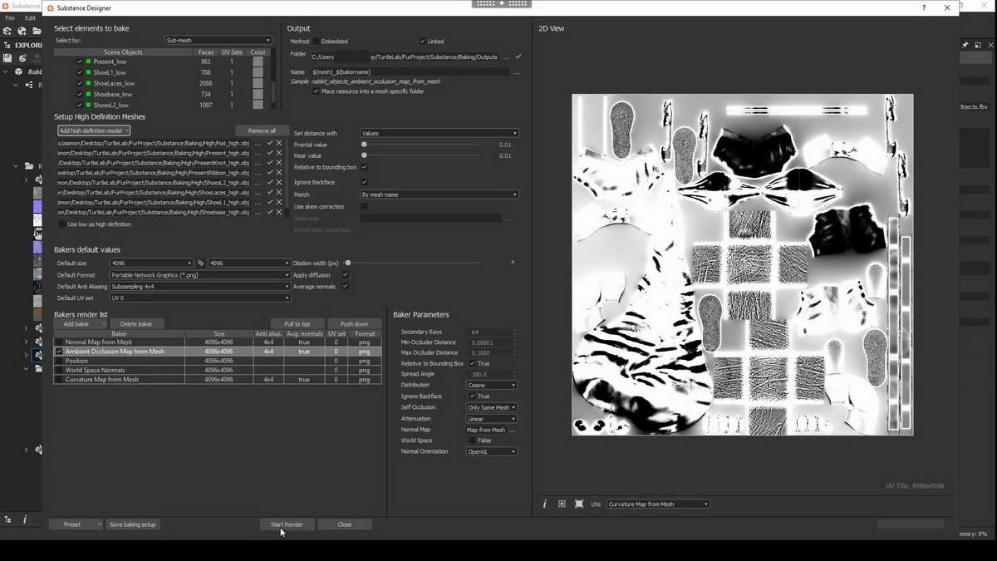997x561 pixels.
Task: Open the Match By mesh name dropdown
Action: pos(440,194)
